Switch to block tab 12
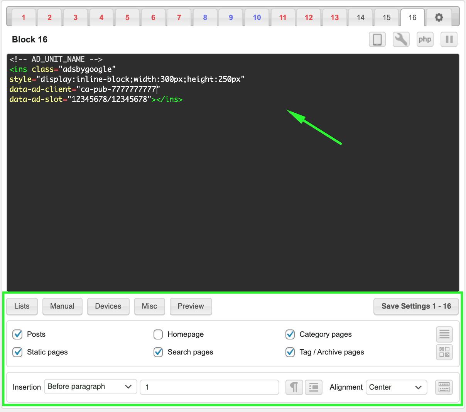The height and width of the screenshot is (412, 466). click(x=309, y=18)
